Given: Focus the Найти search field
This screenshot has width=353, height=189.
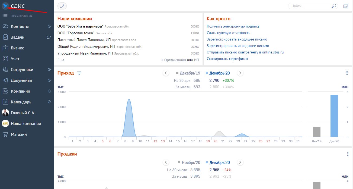Looking at the screenshot, I should click(x=310, y=6).
